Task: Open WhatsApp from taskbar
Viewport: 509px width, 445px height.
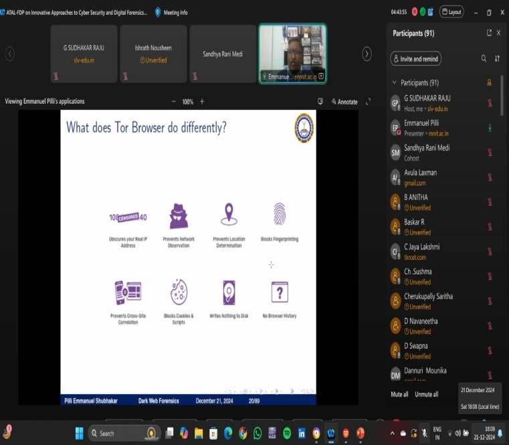Action: pyautogui.click(x=258, y=434)
